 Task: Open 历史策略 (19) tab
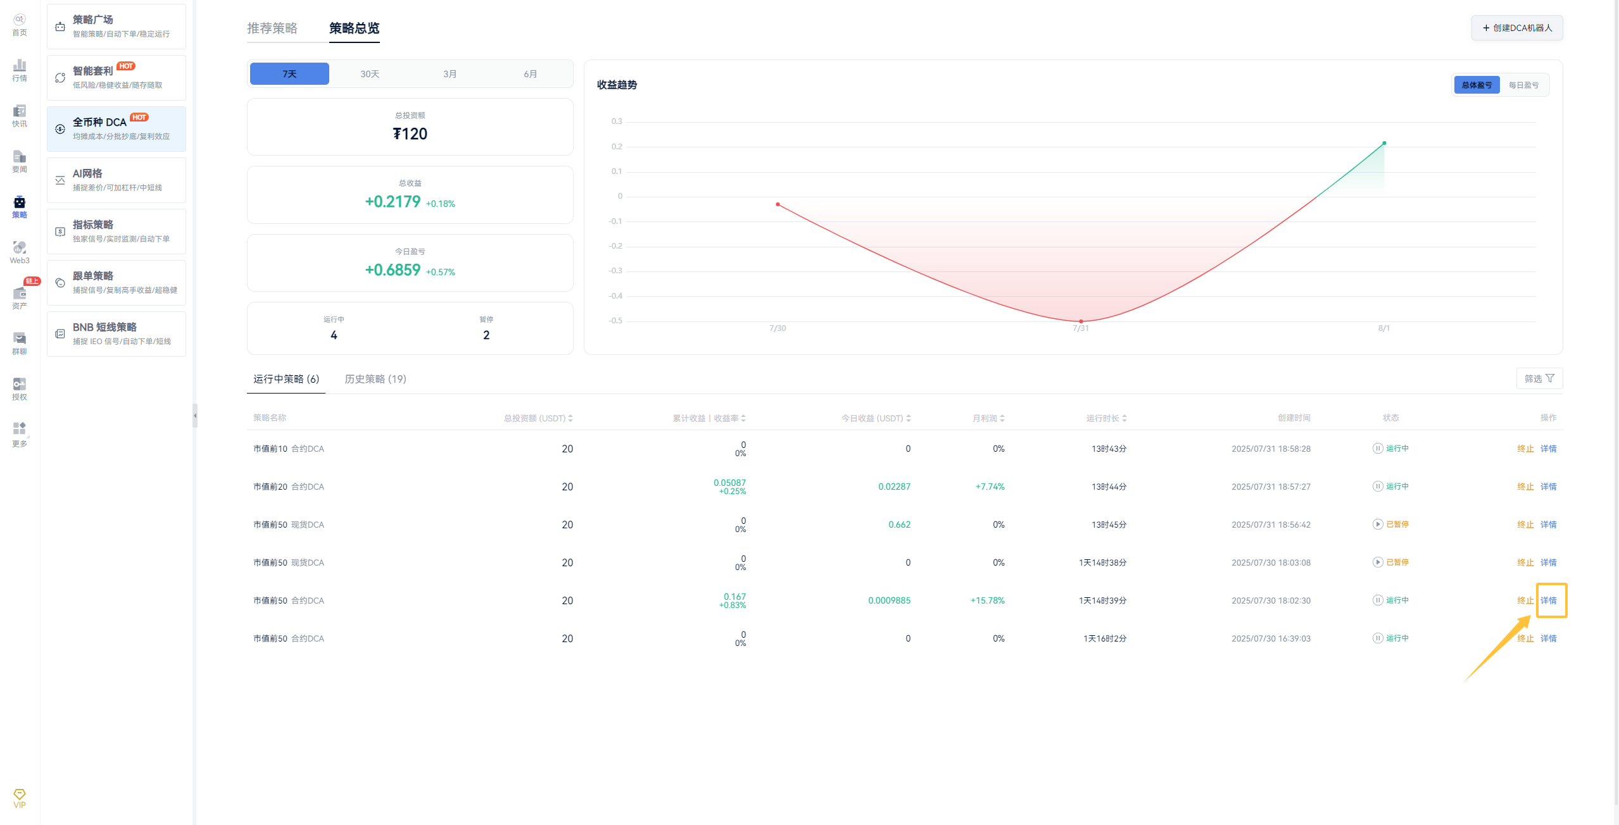(375, 379)
